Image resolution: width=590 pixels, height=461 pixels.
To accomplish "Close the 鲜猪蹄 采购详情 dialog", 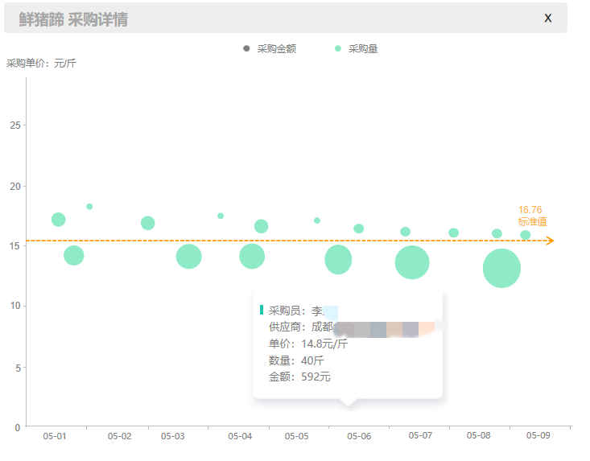I will point(548,18).
